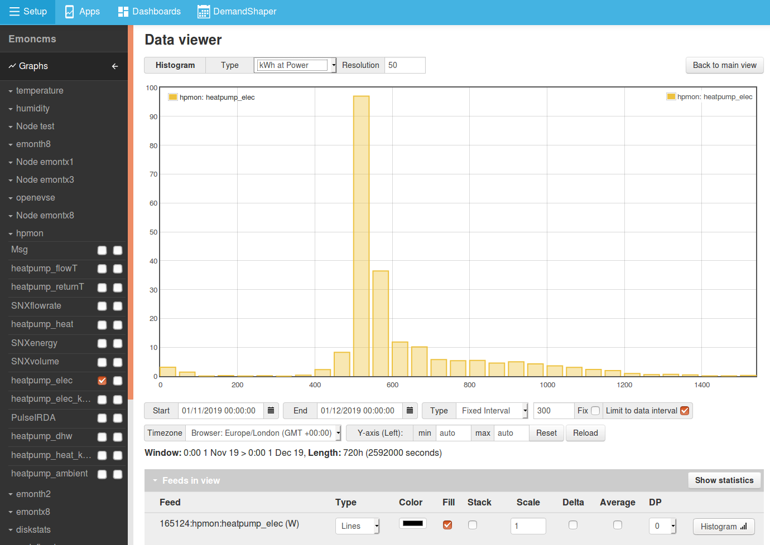Open the Apps menu
The image size is (770, 545).
click(83, 12)
